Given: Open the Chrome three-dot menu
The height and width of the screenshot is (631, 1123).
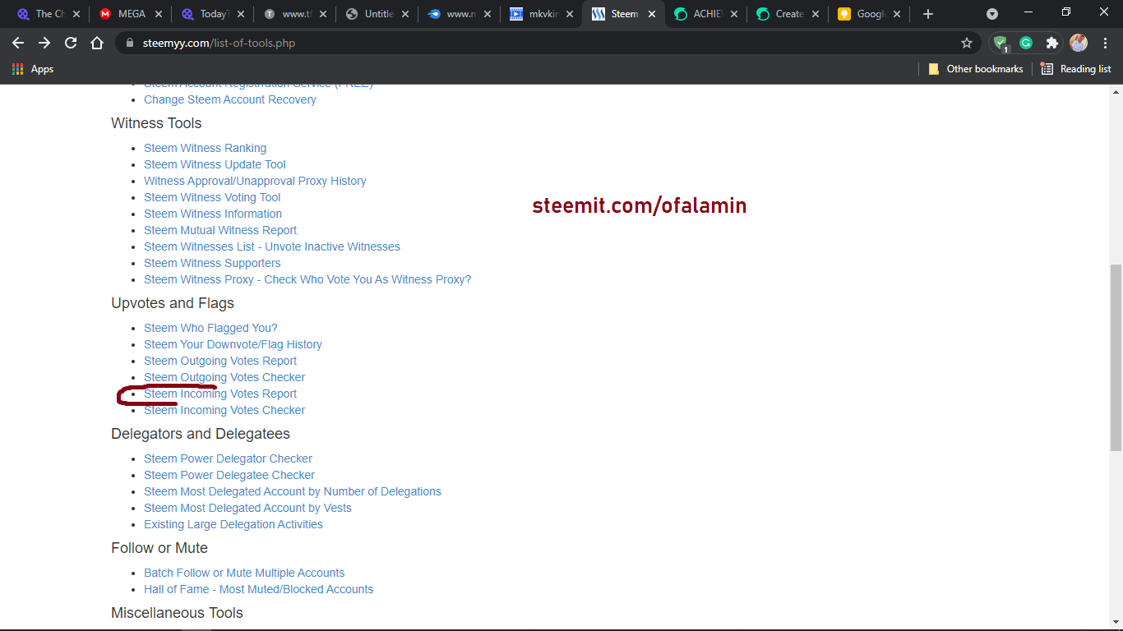Looking at the screenshot, I should [1106, 43].
